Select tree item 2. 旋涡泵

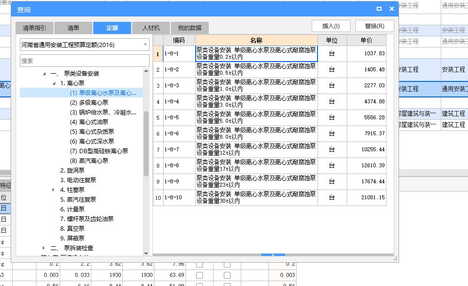(x=72, y=171)
